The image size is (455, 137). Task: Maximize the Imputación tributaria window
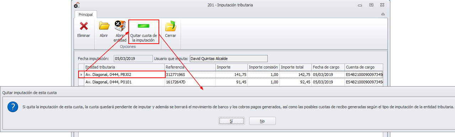coord(371,5)
